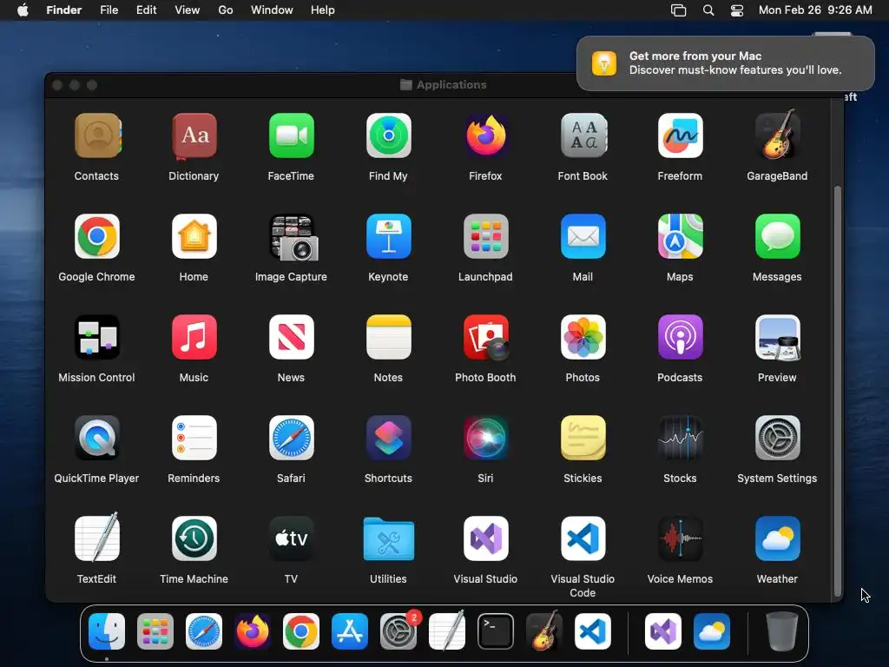Select the QuickTime Player app icon
Viewport: 889px width, 667px height.
(97, 438)
